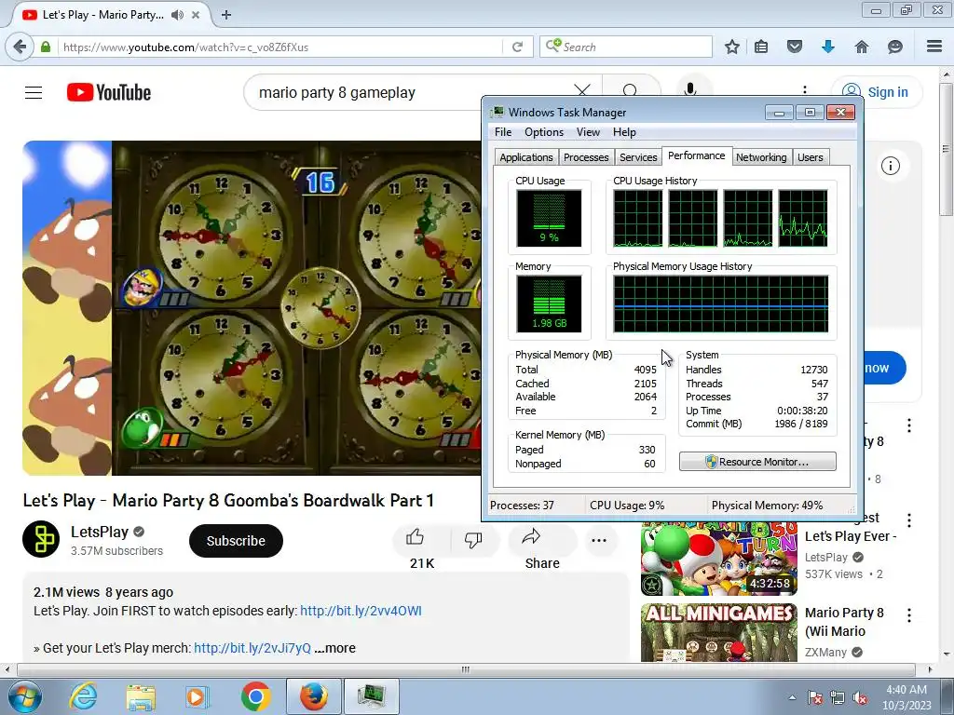954x715 pixels.
Task: Click the muted volume tray icon
Action: (860, 697)
